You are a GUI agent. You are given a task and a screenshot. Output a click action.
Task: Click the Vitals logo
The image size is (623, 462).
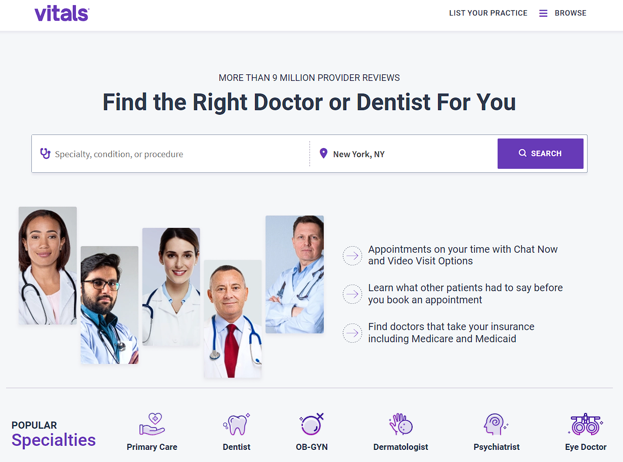pos(62,13)
